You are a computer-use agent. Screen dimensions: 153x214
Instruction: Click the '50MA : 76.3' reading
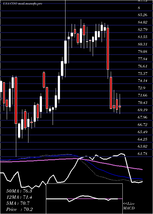coord(19,191)
